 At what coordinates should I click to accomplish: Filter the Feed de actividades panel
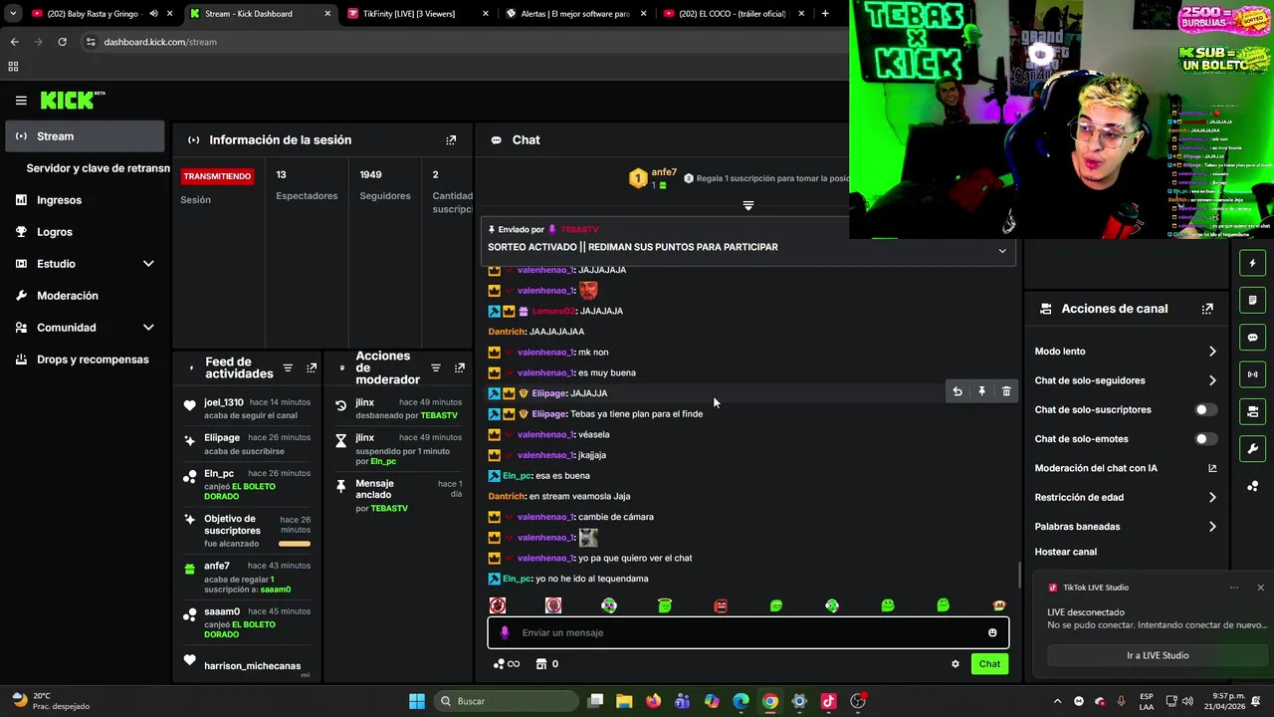tap(288, 368)
